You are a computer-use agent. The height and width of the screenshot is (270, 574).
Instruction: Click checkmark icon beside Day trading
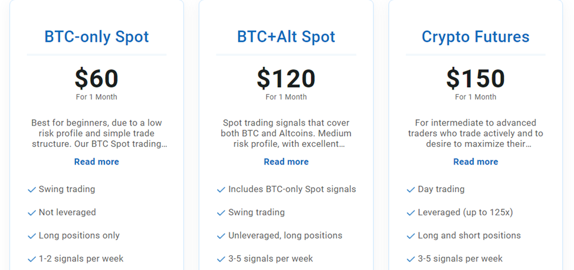(x=411, y=190)
